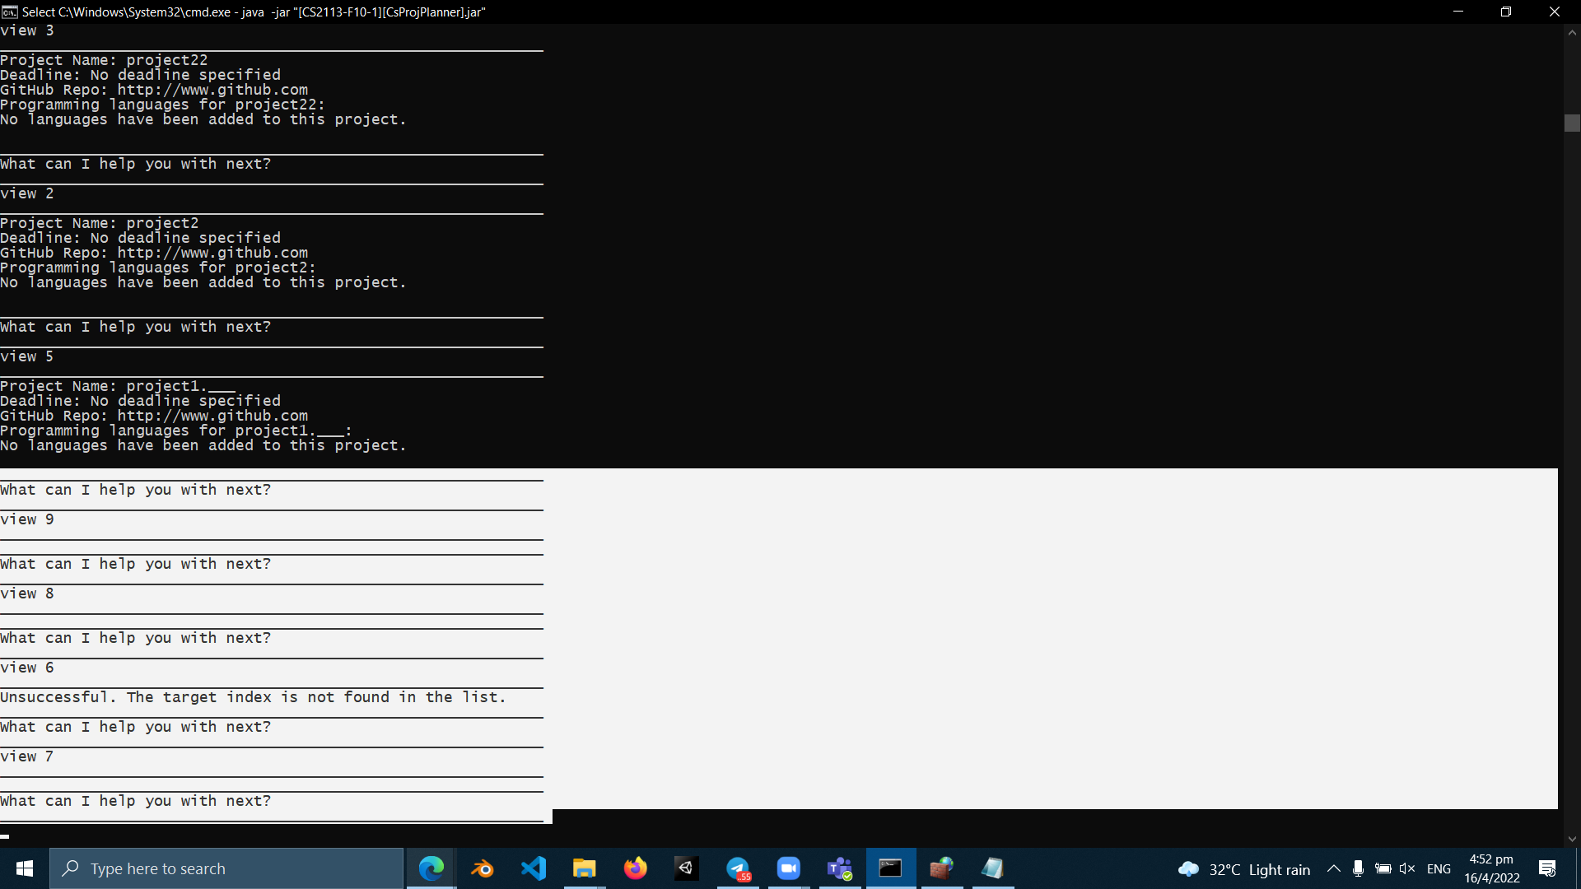This screenshot has height=889, width=1581.
Task: Open ENG input language selector
Action: click(x=1439, y=868)
